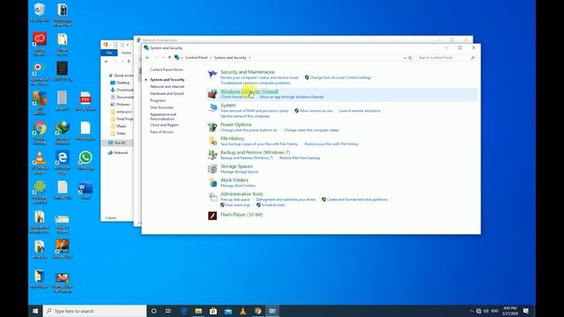Click the Power Options battery icon
The height and width of the screenshot is (317, 564).
pos(212,127)
